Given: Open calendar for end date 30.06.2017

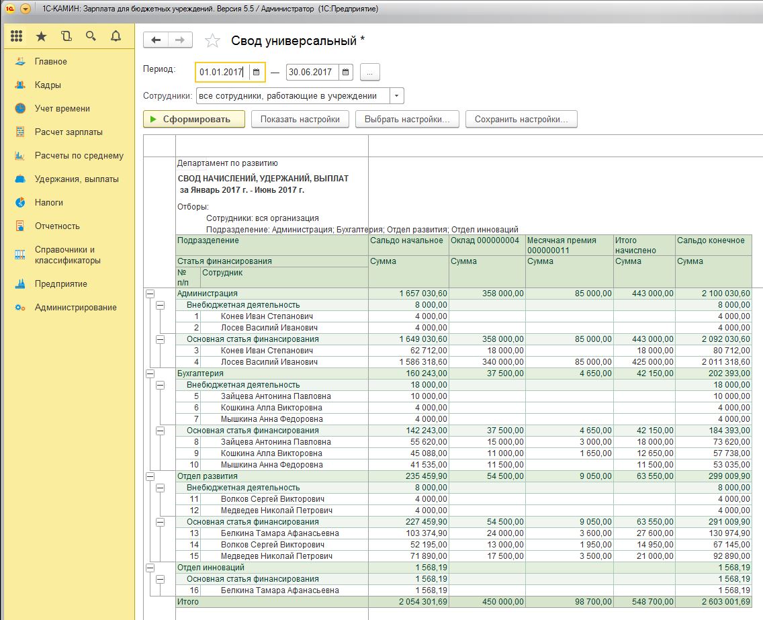Looking at the screenshot, I should point(345,72).
